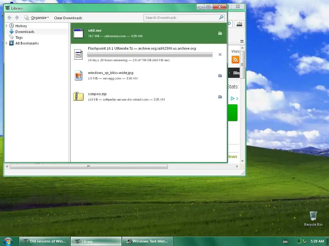Click the green Task Manager CPU tray icon
Image resolution: width=329 pixels, height=246 pixels.
pos(299,241)
